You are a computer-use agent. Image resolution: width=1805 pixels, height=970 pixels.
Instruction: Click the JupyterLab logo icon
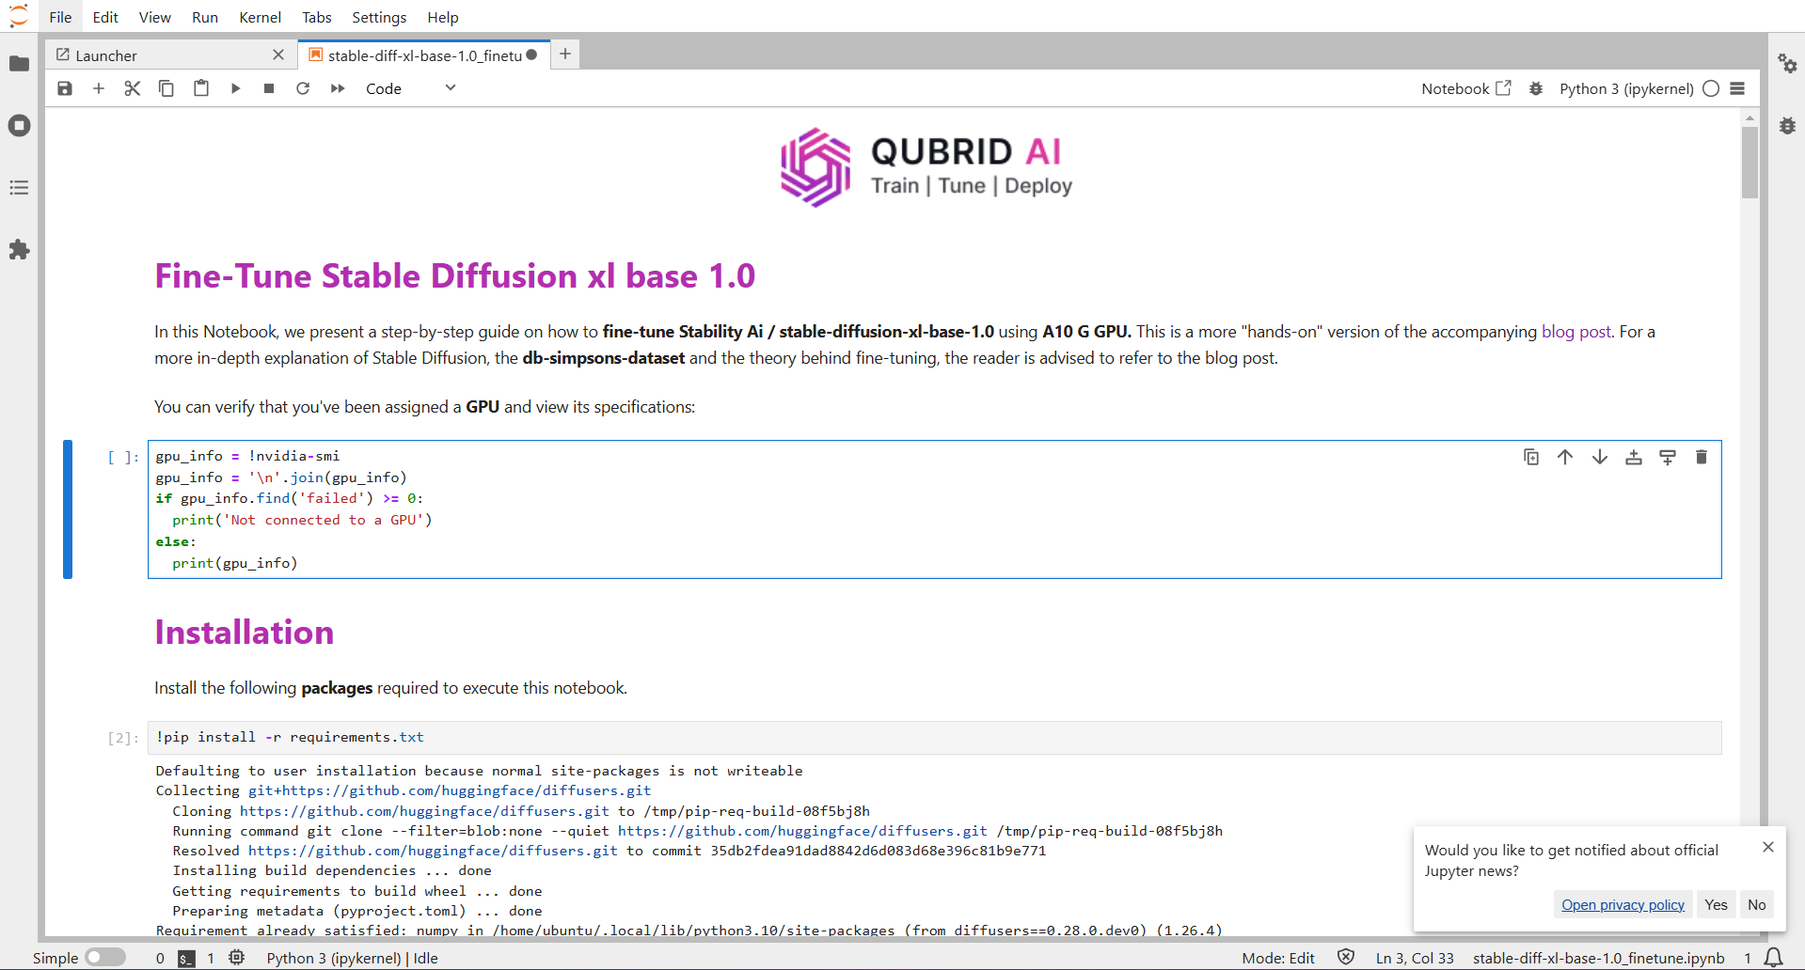point(19,16)
